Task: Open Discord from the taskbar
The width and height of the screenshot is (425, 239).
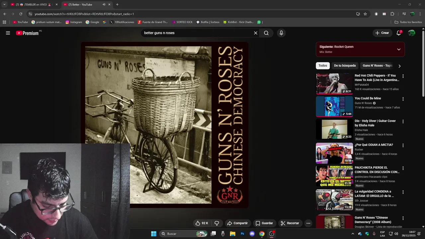Action: tap(252, 234)
